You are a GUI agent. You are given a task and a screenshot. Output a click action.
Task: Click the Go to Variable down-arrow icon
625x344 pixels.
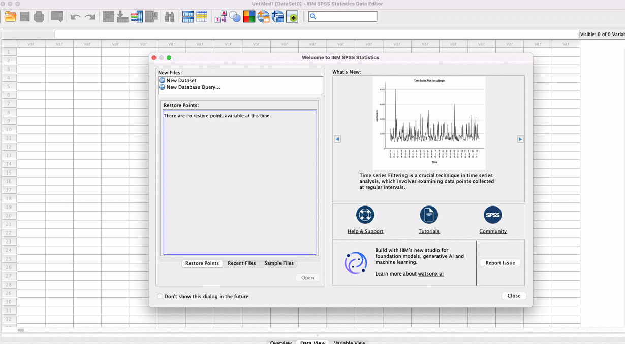(x=122, y=17)
